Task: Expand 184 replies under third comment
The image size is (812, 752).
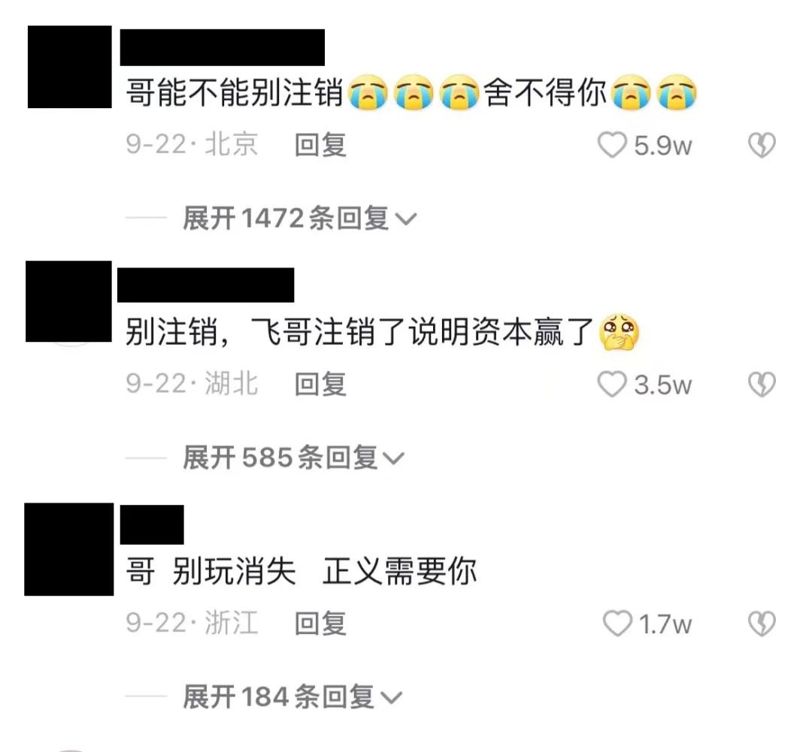Action: pos(292,696)
